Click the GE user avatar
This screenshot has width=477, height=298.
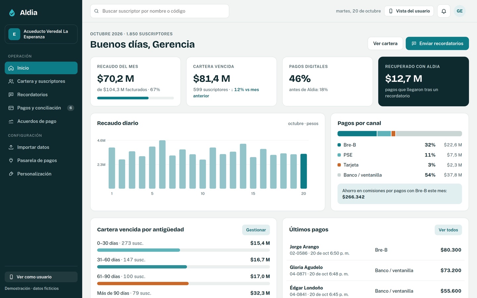pos(459,11)
